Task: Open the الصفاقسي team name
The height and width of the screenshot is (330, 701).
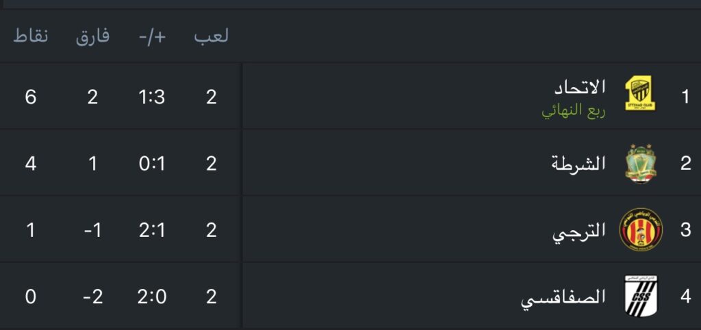Action: coord(563,298)
